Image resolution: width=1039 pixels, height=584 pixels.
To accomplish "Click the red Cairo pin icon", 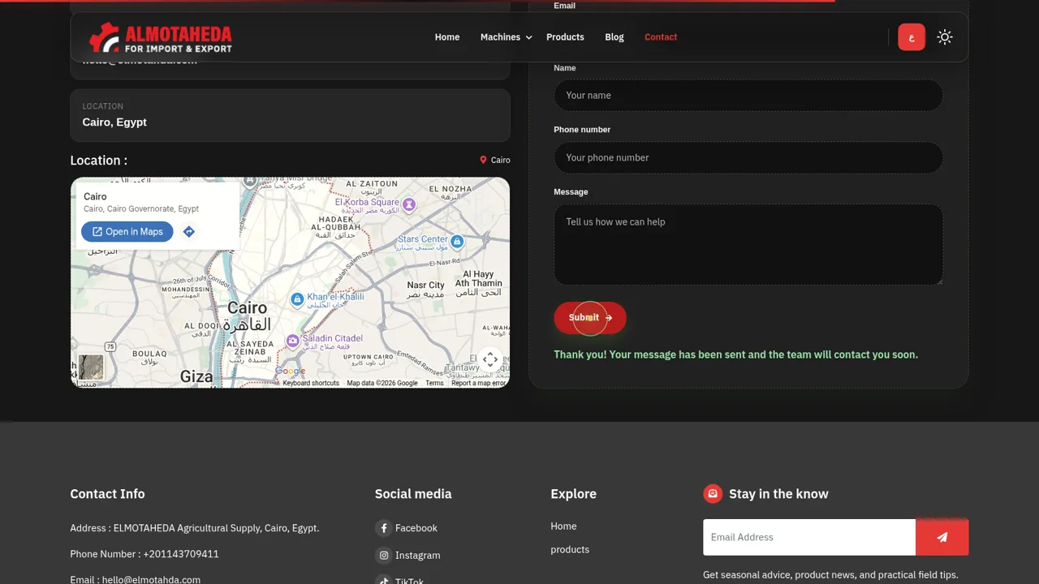I will coord(483,161).
